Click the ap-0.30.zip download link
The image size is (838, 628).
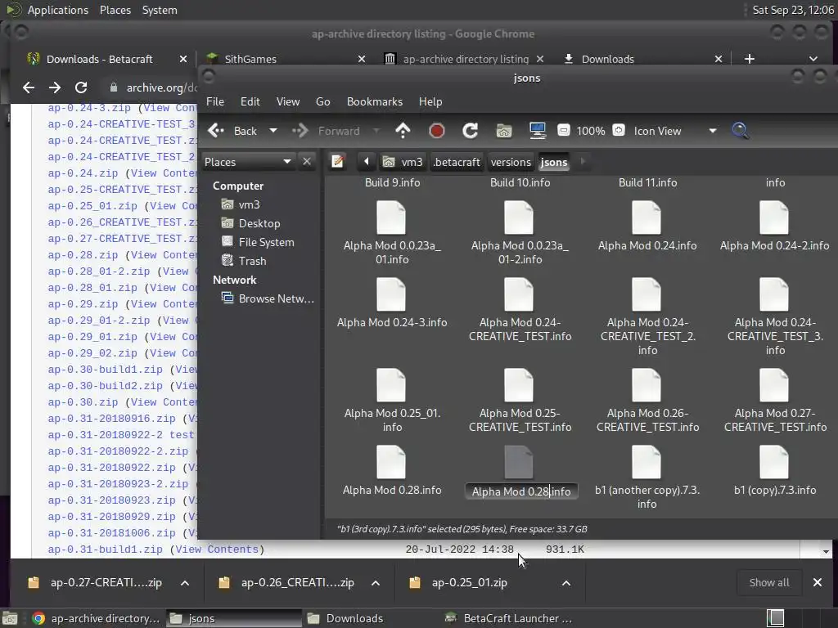[83, 402]
